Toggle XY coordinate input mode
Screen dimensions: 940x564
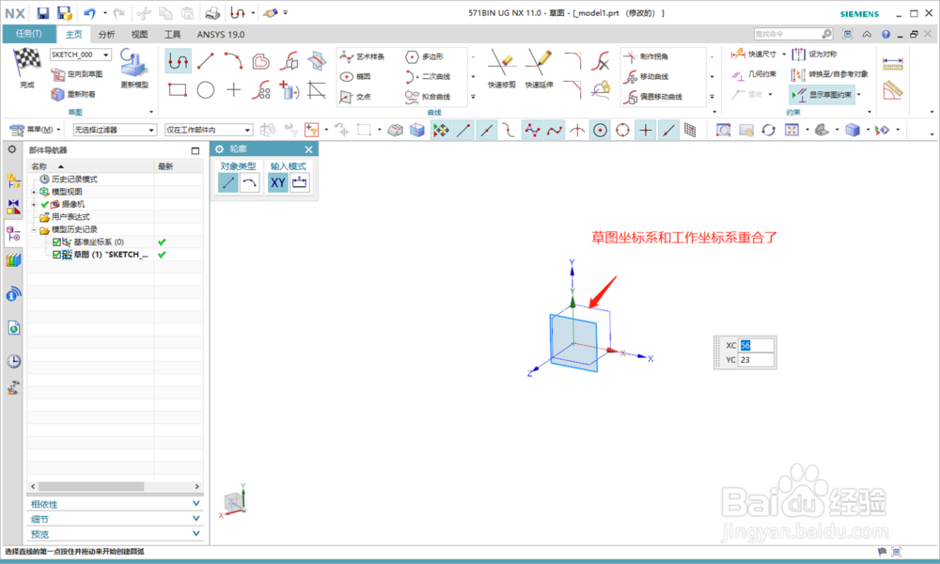click(x=277, y=182)
